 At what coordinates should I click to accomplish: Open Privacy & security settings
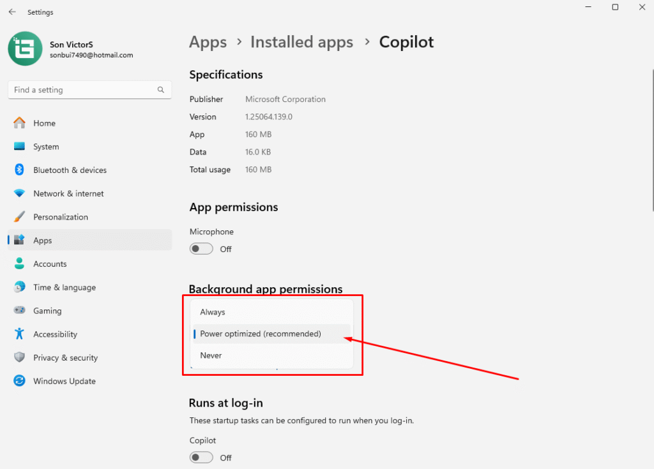pos(65,358)
